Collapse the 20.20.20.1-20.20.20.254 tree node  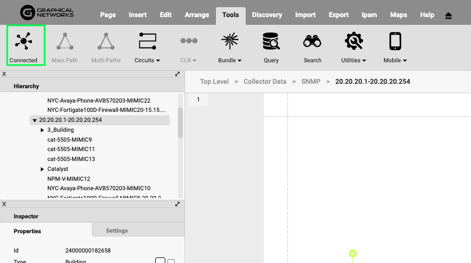(34, 120)
